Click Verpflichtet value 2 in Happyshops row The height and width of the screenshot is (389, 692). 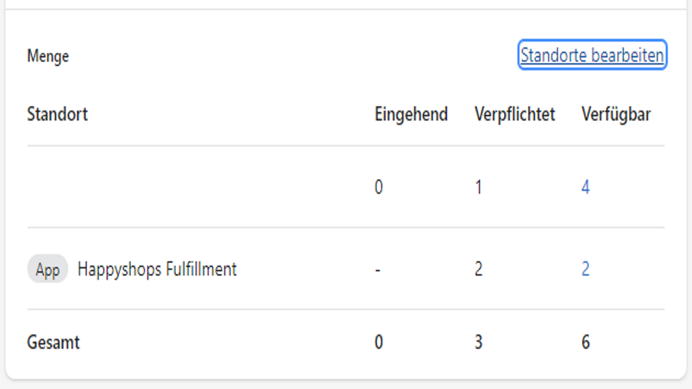coord(478,269)
